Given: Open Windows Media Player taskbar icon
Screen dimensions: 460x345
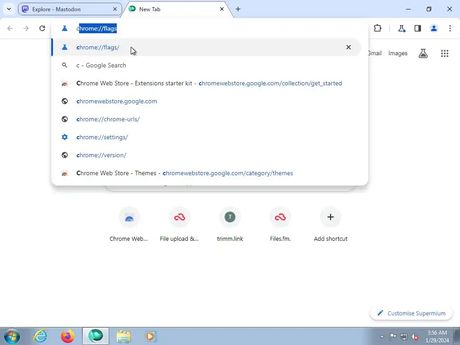Looking at the screenshot, I should coord(151,336).
